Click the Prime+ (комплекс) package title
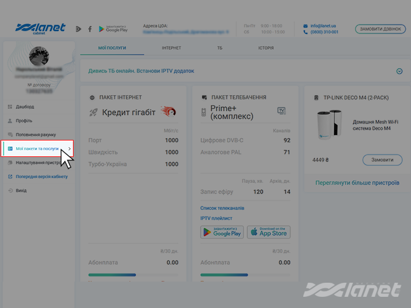This screenshot has height=308, width=411. coord(232,112)
